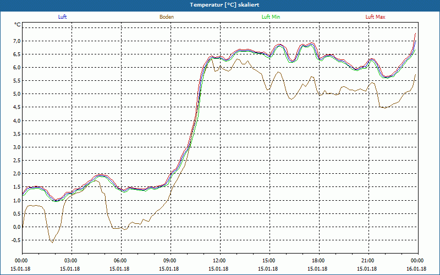
Task: Click the 1,0 y-axis value
Action: (16, 200)
